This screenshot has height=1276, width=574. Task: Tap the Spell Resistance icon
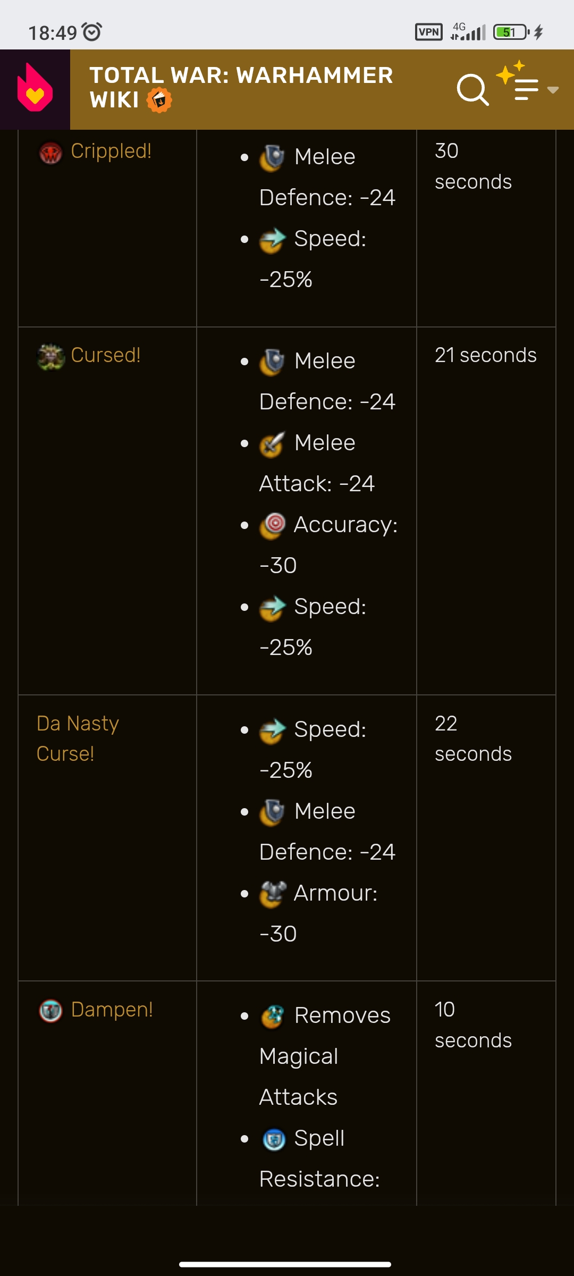click(x=274, y=1139)
